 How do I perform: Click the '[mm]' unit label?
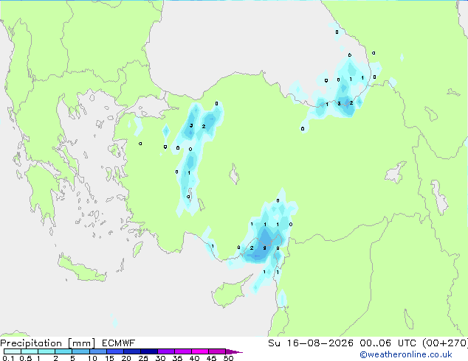coord(81,343)
